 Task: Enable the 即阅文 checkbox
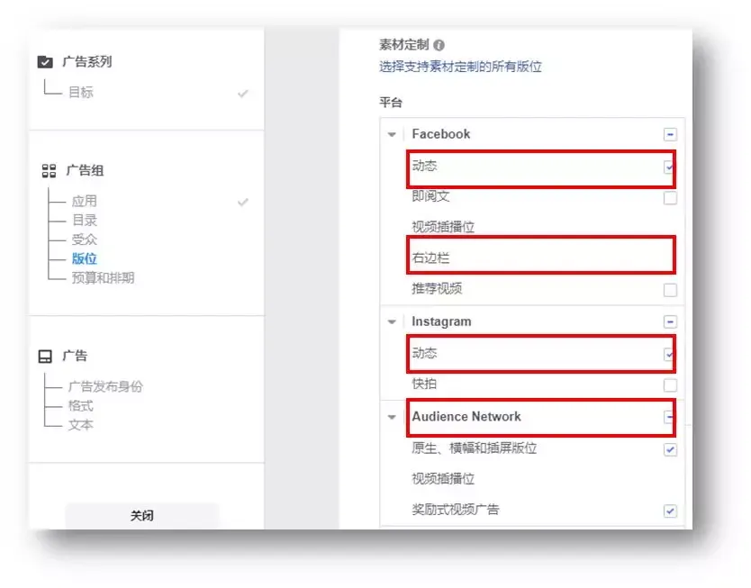click(670, 198)
